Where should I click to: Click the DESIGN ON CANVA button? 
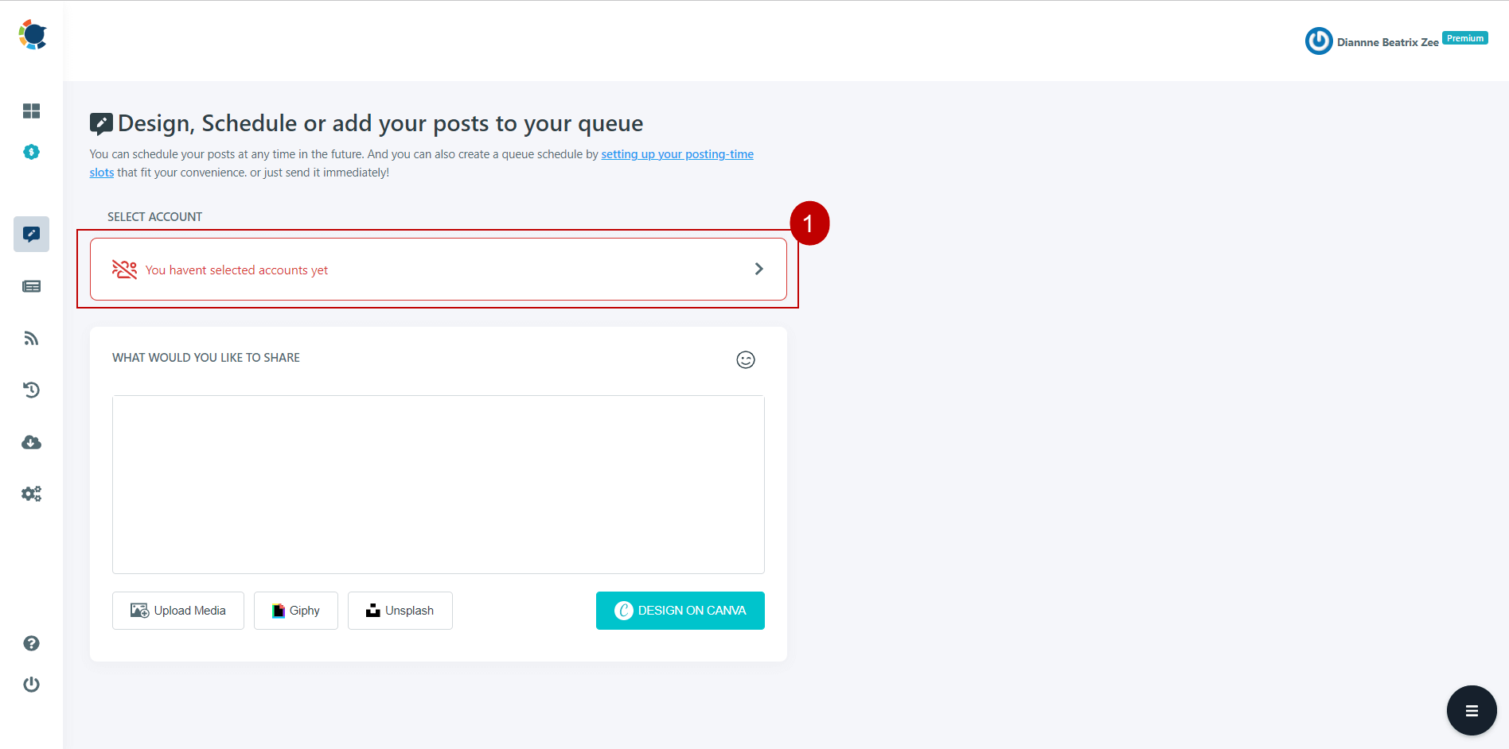coord(680,610)
